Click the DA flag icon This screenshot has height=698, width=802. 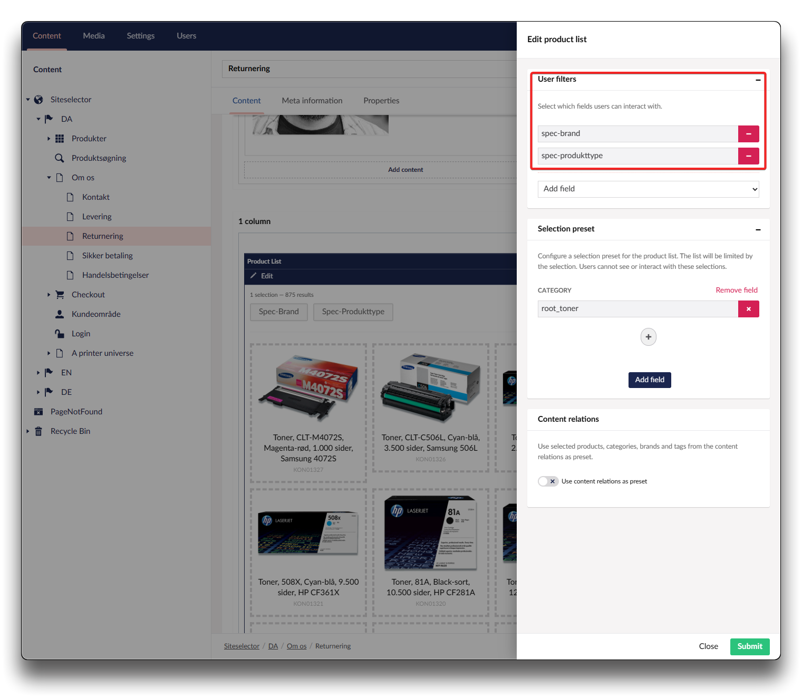tap(49, 119)
